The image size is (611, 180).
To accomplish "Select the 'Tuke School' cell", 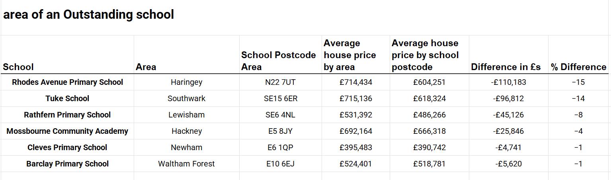I will pos(67,99).
